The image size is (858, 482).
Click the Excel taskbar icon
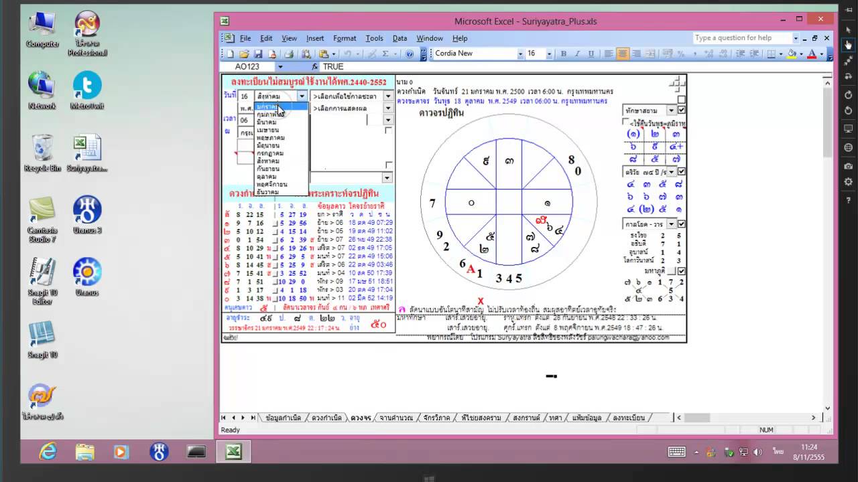pos(233,452)
